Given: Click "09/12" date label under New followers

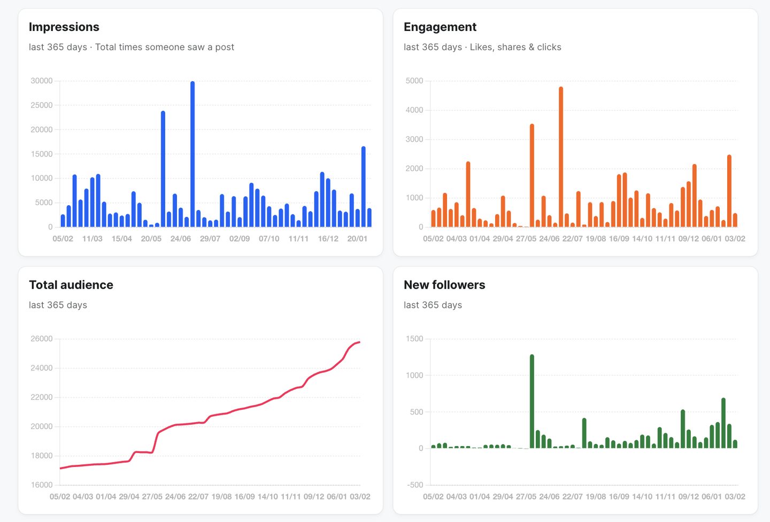Looking at the screenshot, I should click(x=688, y=496).
